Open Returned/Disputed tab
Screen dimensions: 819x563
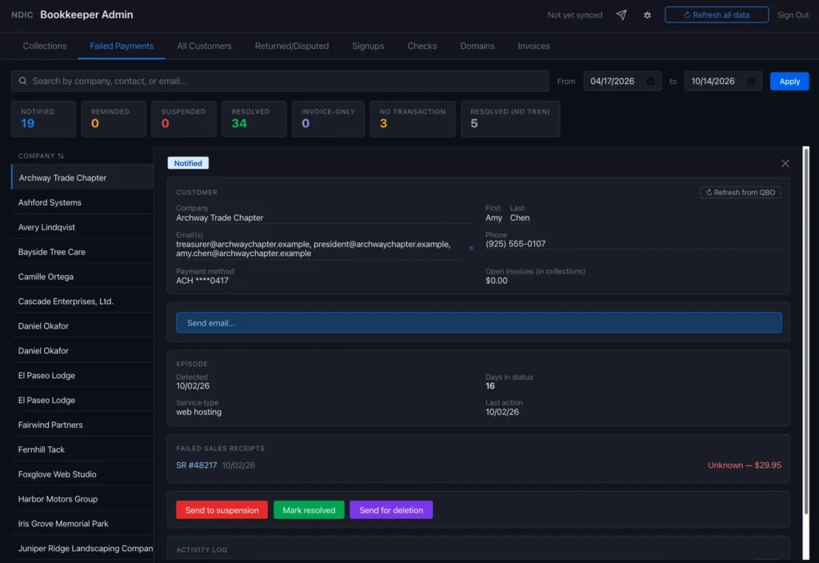[x=291, y=46]
